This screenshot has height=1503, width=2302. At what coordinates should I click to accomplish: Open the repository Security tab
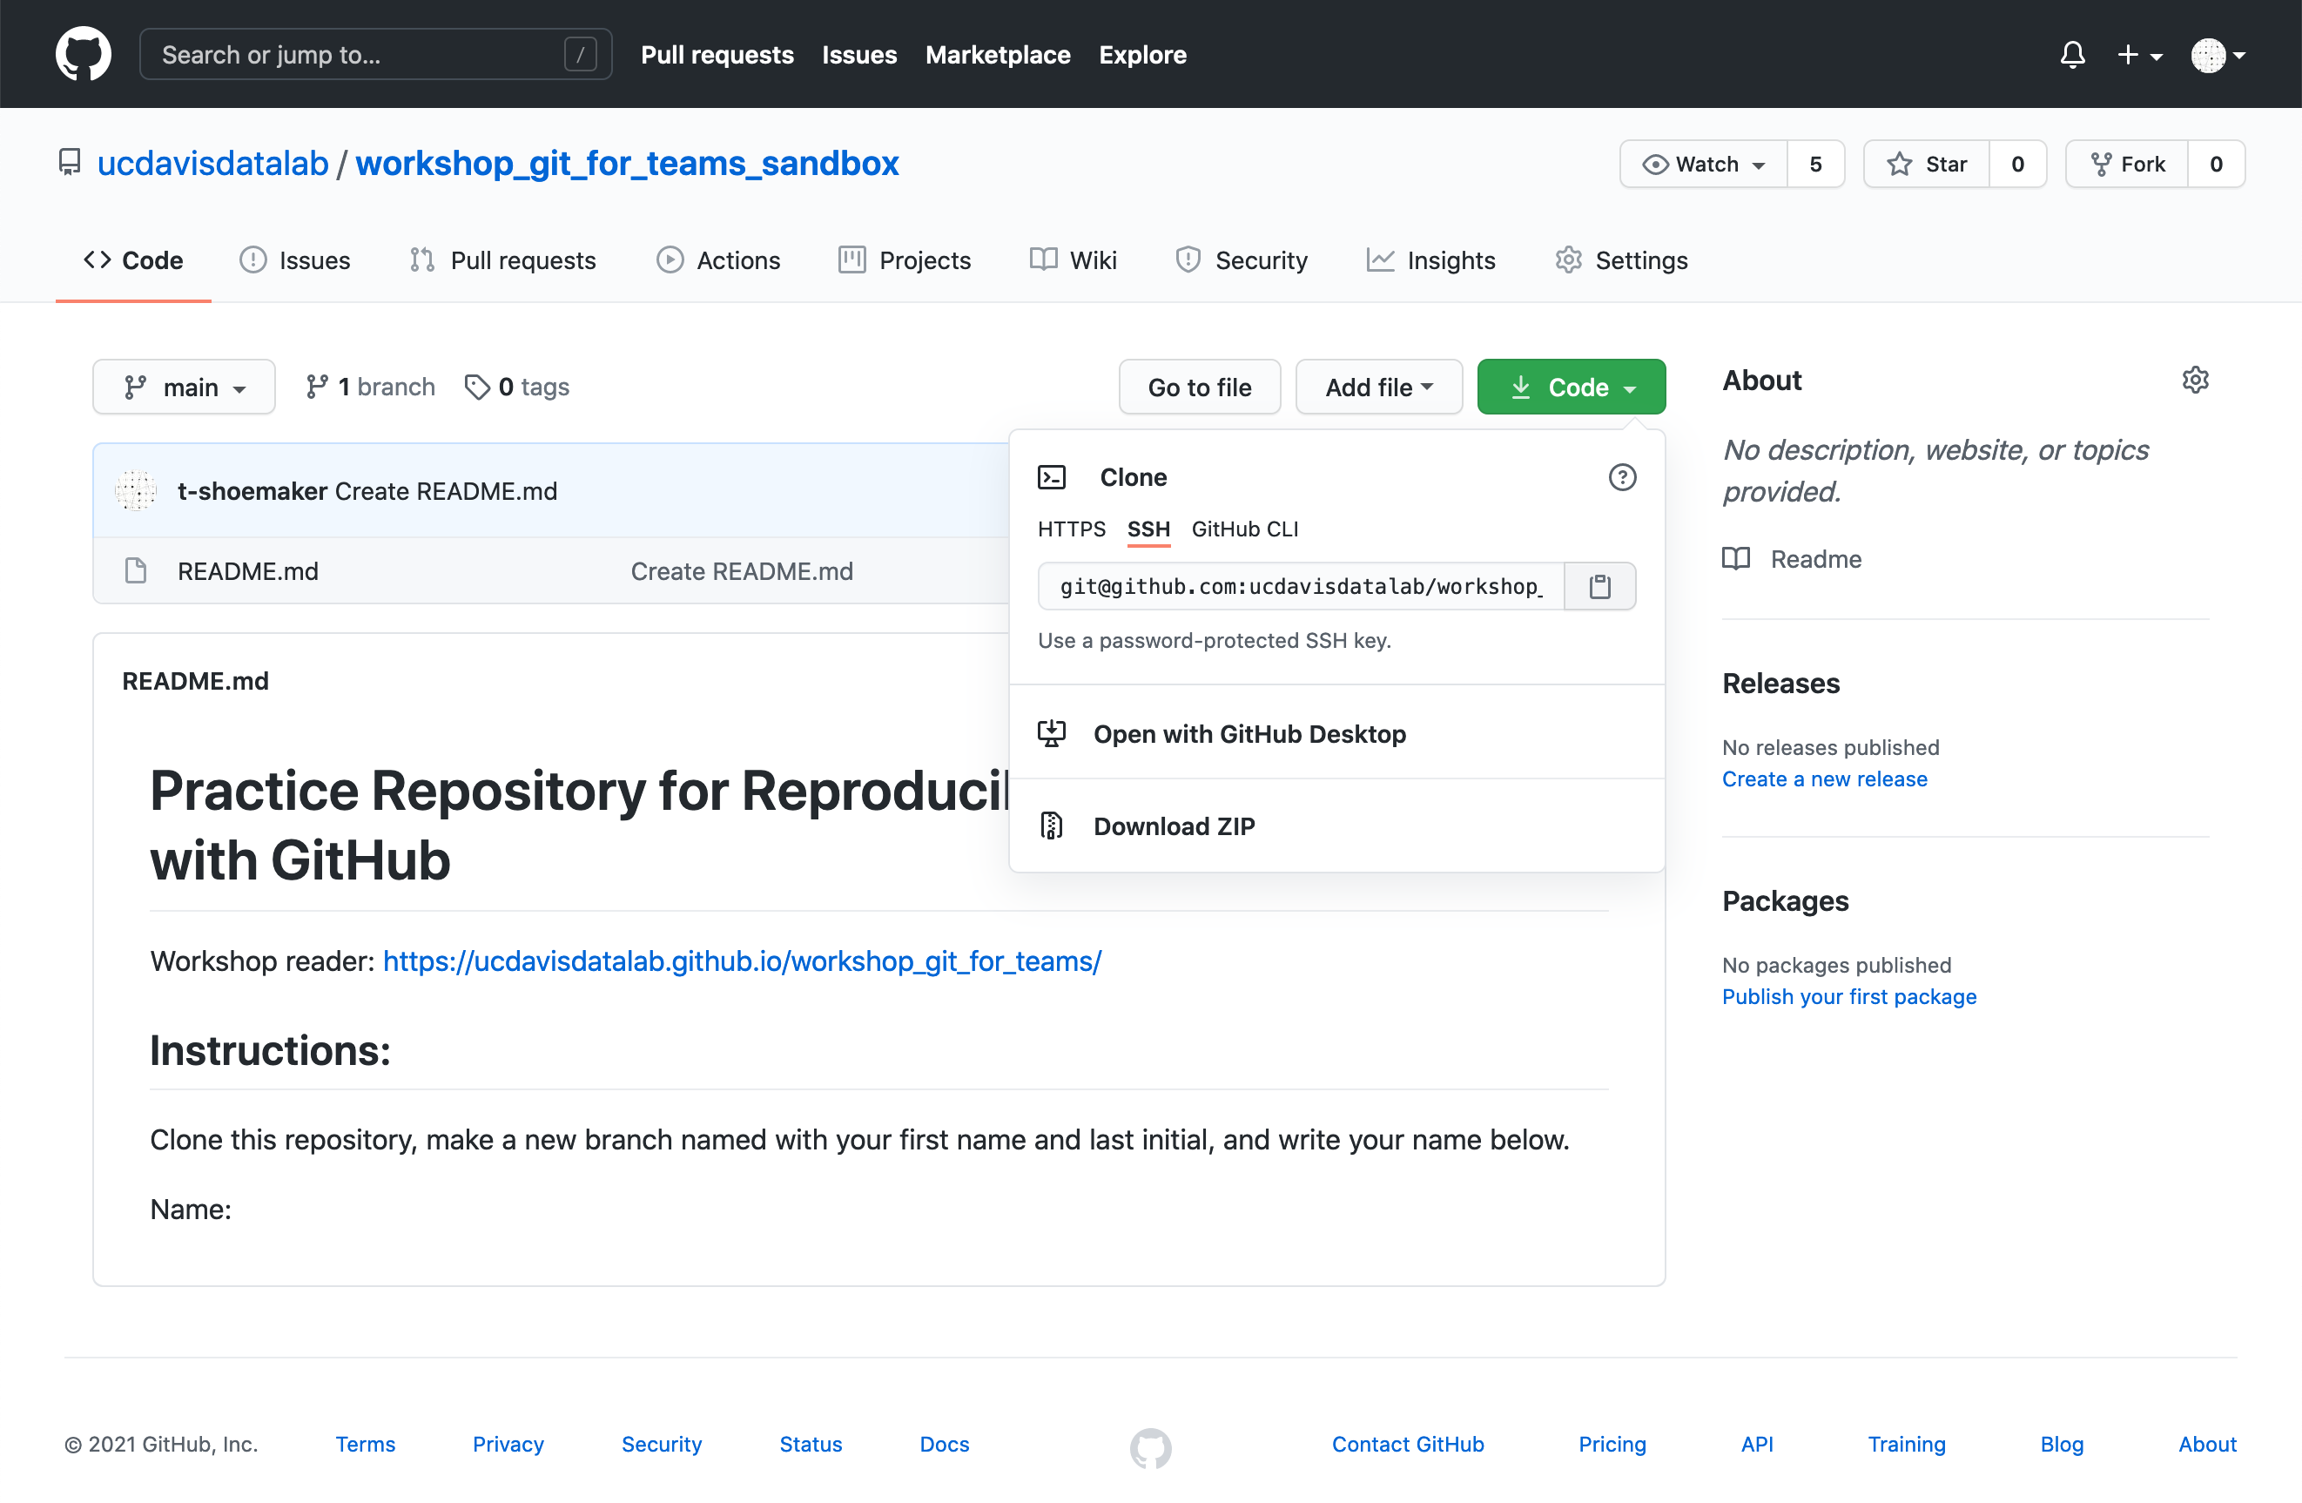pyautogui.click(x=1241, y=260)
